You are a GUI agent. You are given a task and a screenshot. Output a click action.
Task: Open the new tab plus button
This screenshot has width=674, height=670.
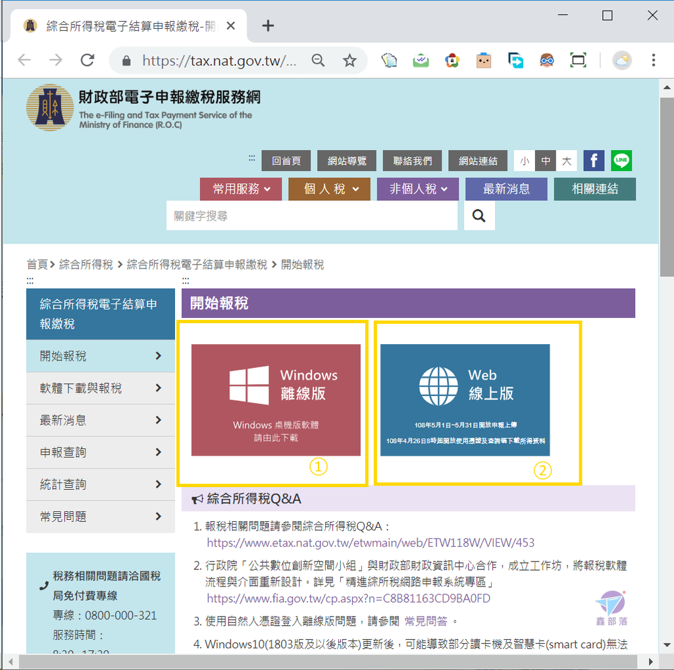point(268,26)
